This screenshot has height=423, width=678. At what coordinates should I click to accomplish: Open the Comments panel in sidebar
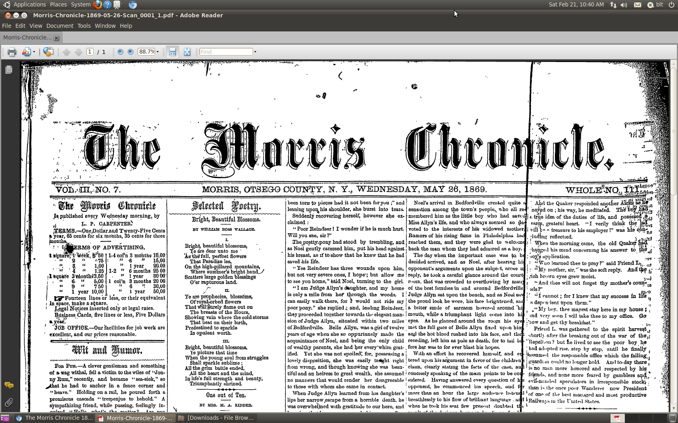[x=8, y=386]
